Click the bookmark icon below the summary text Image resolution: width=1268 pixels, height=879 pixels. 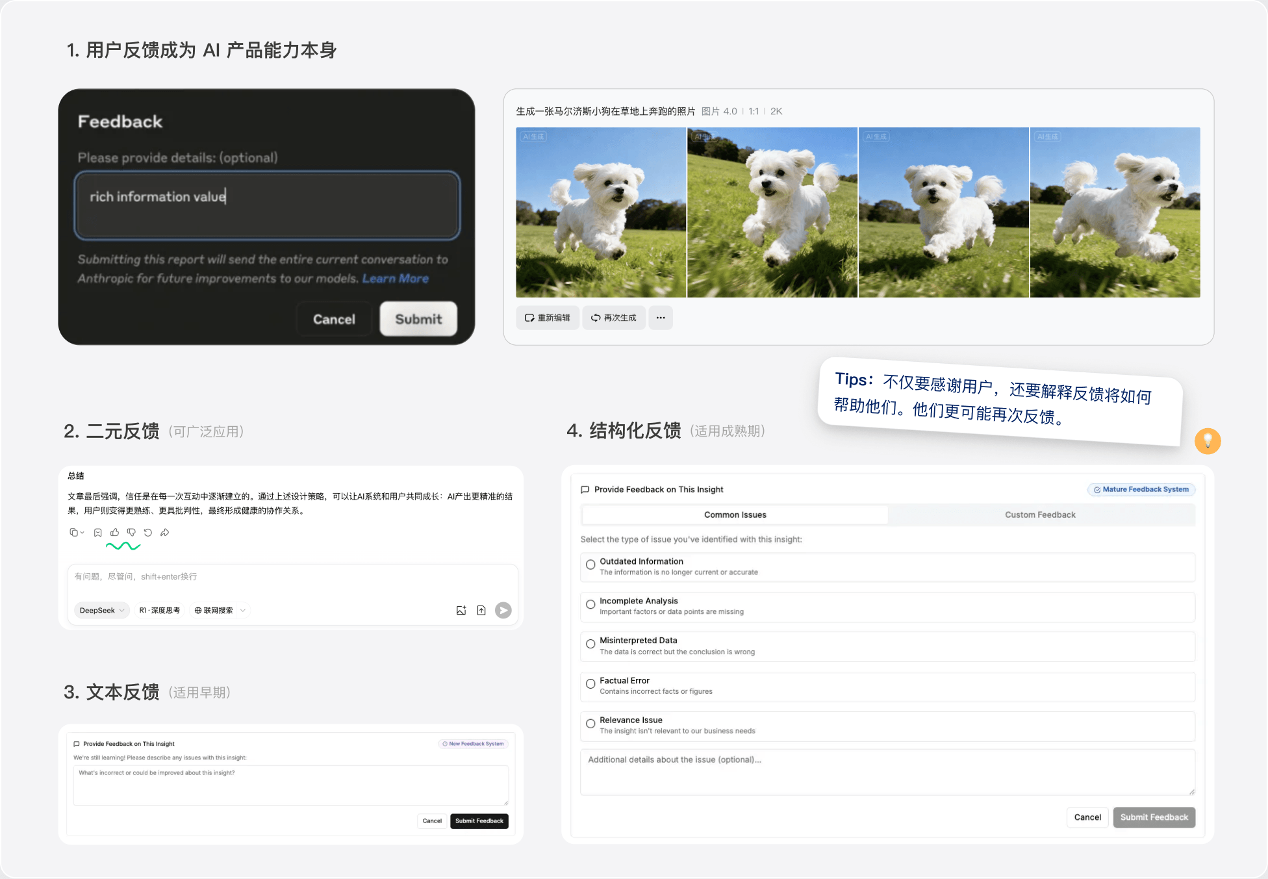(98, 533)
